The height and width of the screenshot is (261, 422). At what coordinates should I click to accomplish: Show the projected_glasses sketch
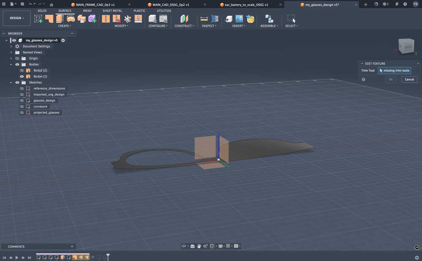pyautogui.click(x=22, y=112)
